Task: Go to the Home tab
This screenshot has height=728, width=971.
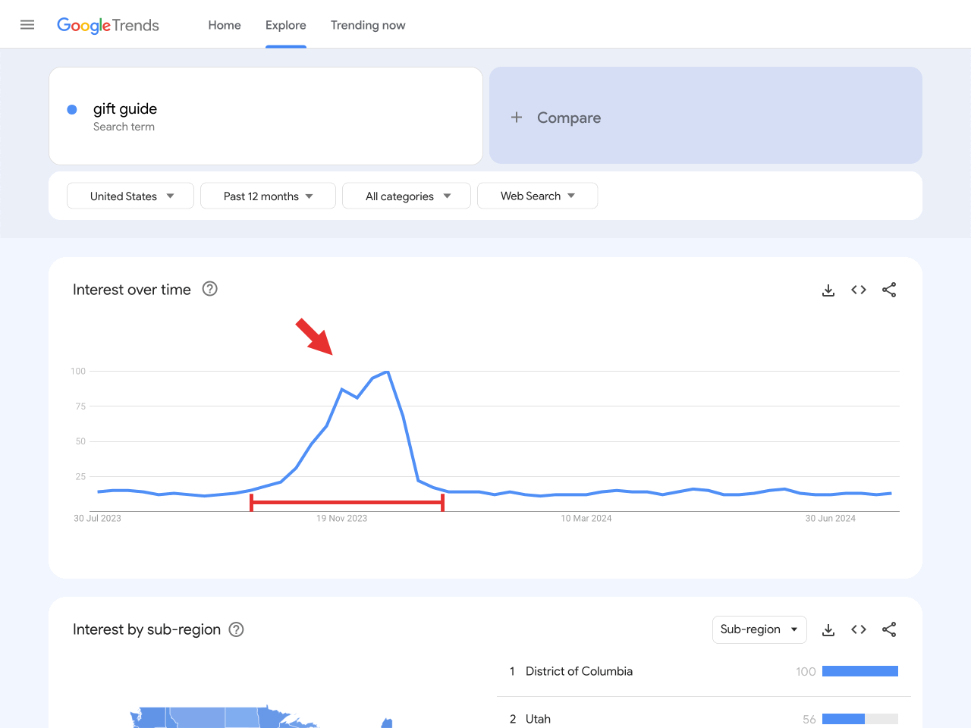Action: click(225, 25)
